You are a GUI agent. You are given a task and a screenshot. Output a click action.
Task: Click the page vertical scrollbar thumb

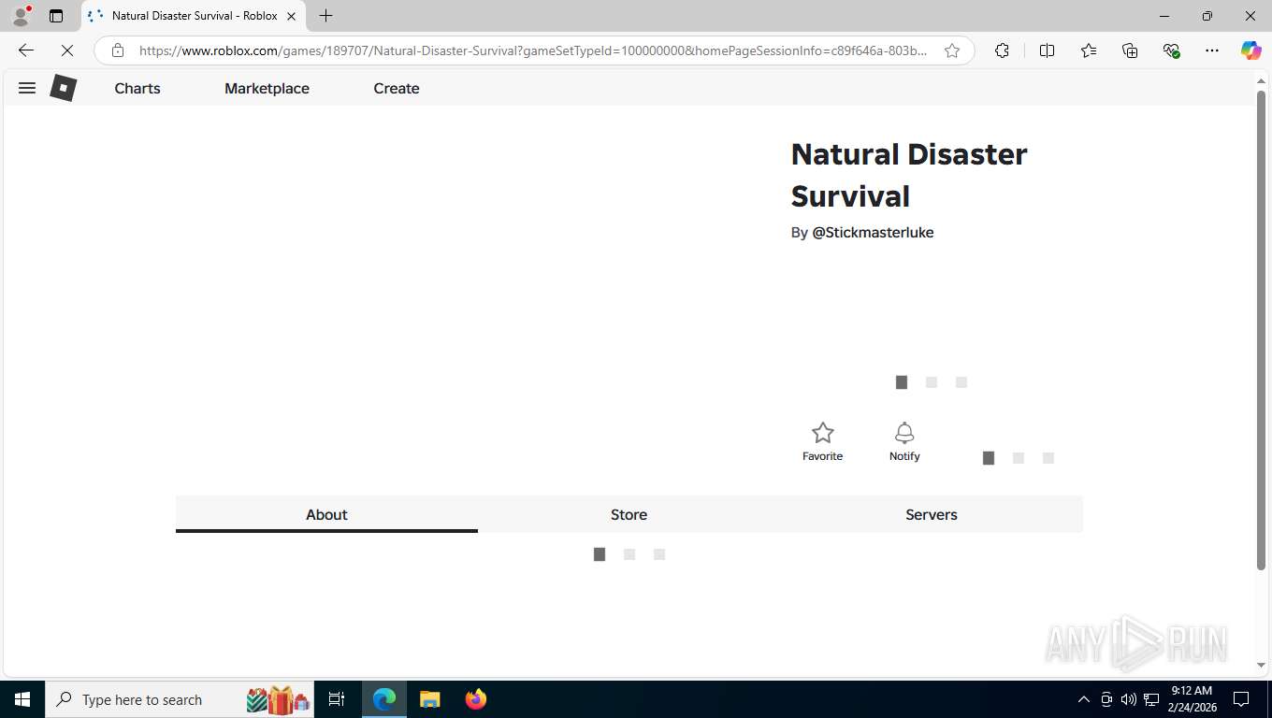(1261, 330)
